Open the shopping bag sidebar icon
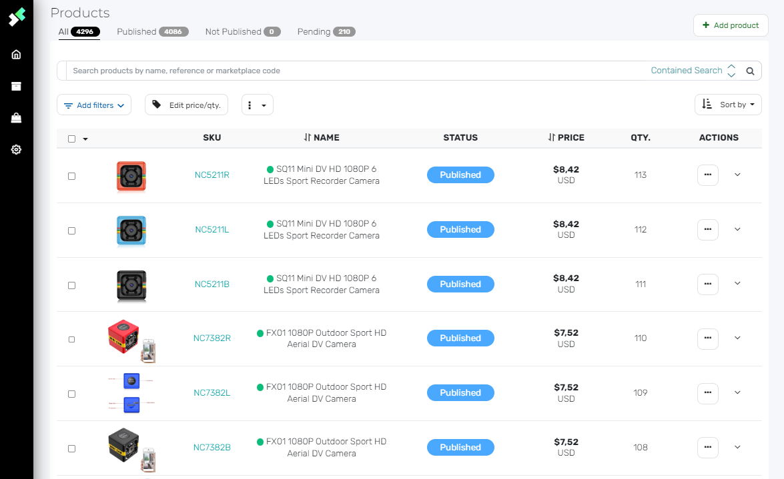The width and height of the screenshot is (784, 479). [17, 118]
